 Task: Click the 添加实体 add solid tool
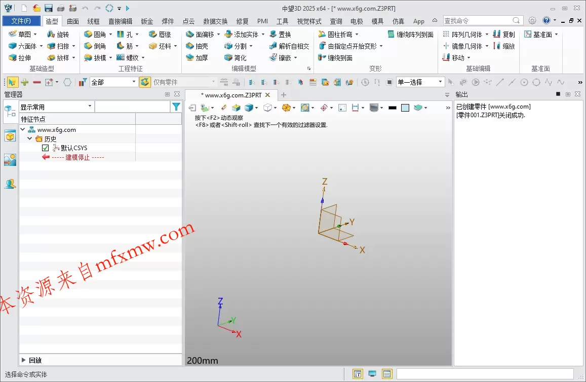pyautogui.click(x=242, y=34)
